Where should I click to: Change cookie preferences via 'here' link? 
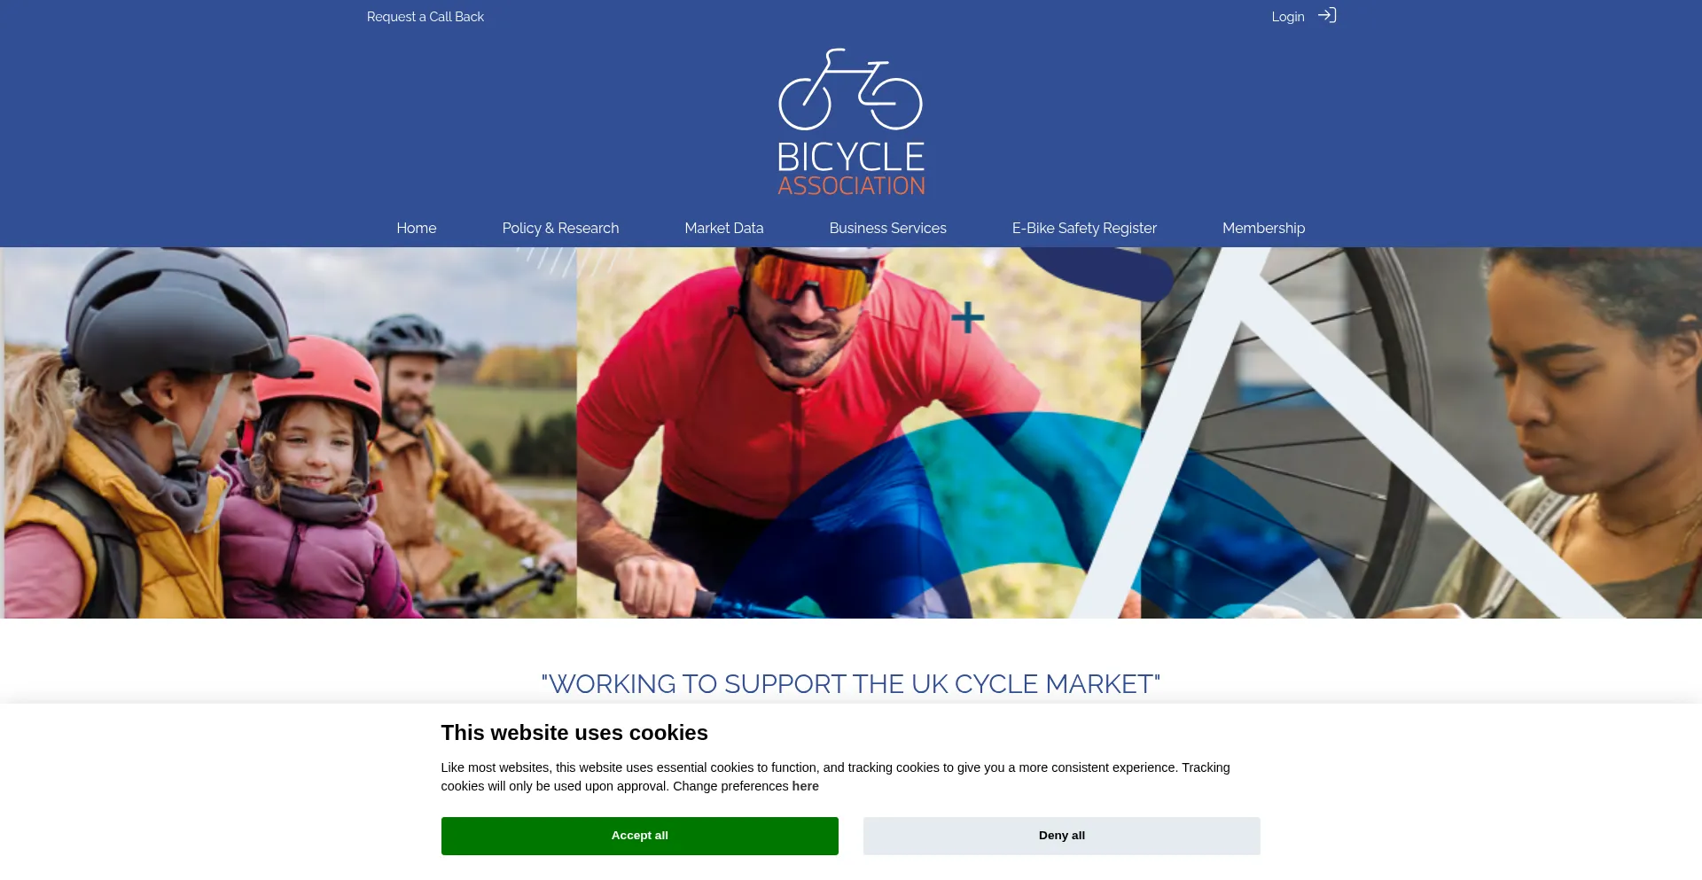[805, 786]
